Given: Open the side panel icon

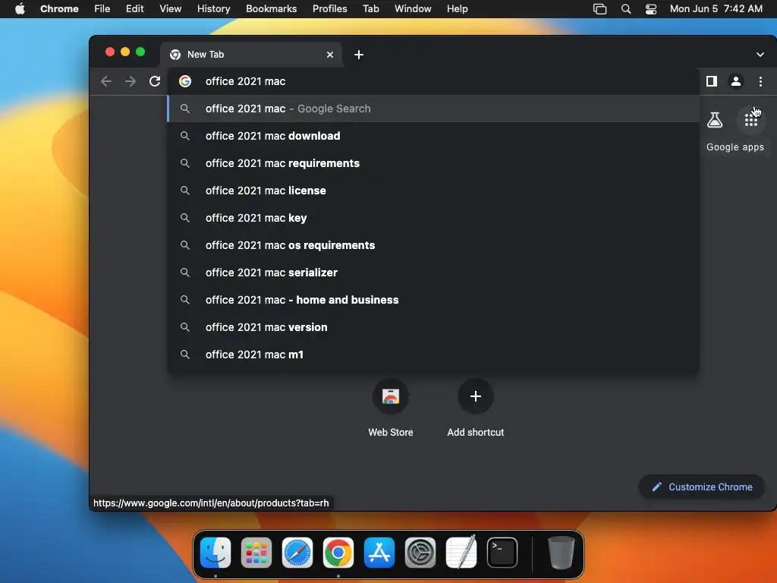Looking at the screenshot, I should 712,81.
